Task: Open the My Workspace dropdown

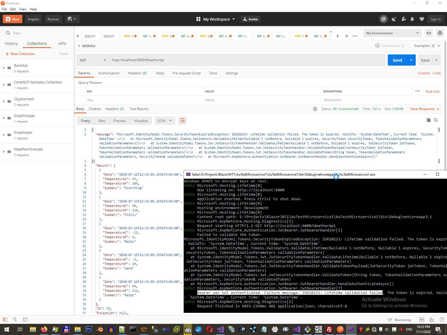Action: (215, 19)
